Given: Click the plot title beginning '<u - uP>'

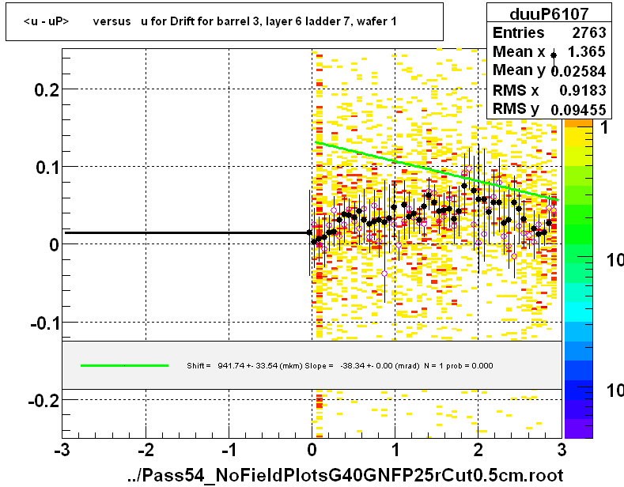Looking at the screenshot, I should click(210, 21).
